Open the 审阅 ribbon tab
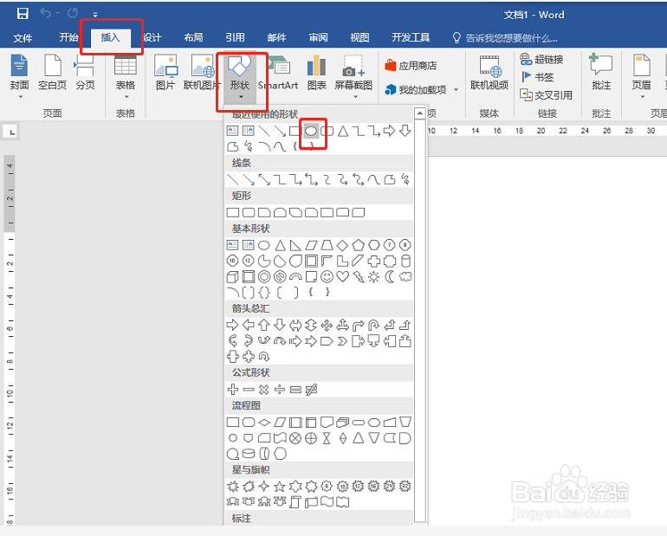Viewport: 667px width, 536px height. (318, 38)
